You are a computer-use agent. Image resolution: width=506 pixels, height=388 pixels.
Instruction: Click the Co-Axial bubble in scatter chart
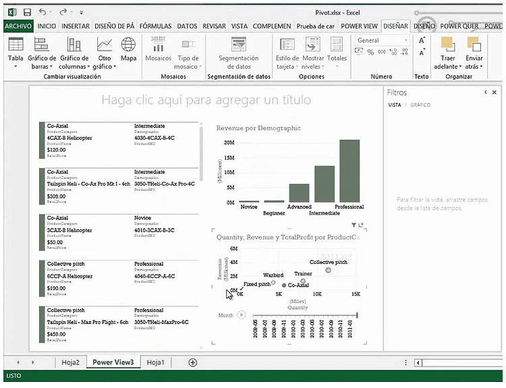[x=284, y=285]
